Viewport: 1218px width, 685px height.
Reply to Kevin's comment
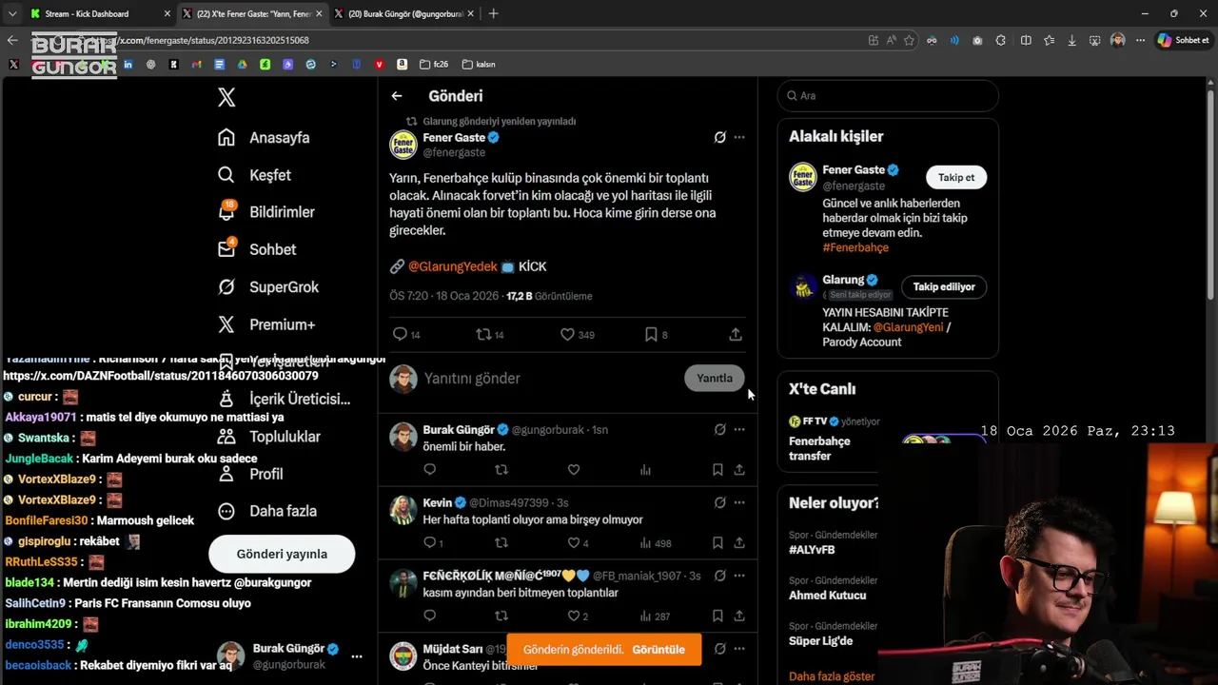429,542
